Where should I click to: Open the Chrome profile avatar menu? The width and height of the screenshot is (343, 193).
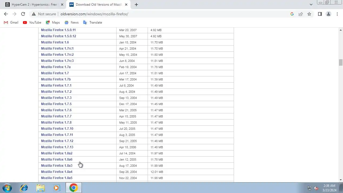328,14
